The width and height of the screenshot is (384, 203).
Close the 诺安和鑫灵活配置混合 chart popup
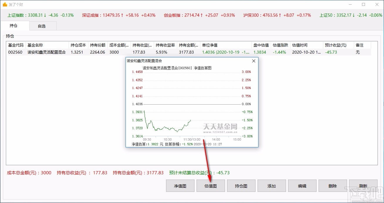(x=253, y=61)
